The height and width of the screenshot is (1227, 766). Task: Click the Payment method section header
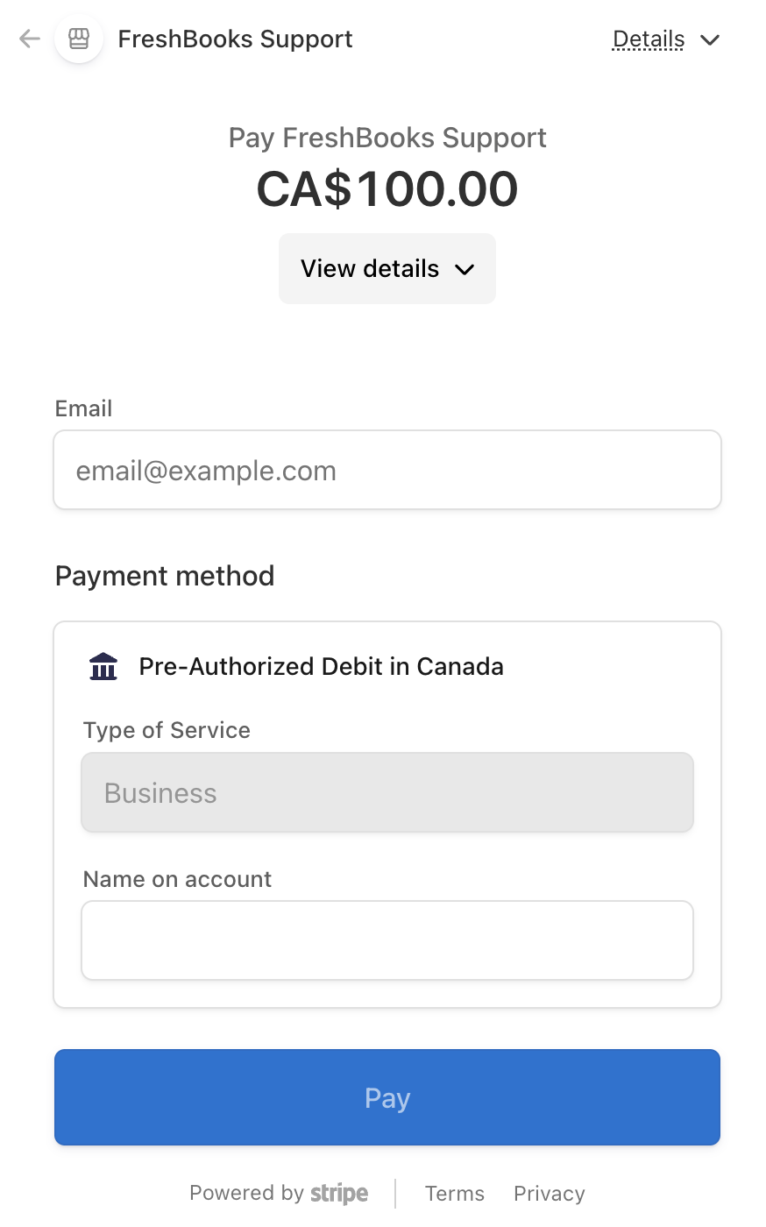[164, 576]
